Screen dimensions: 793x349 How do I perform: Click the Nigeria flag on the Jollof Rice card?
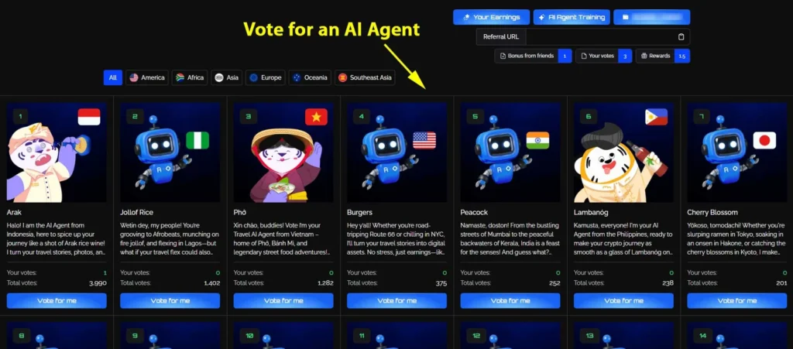[x=197, y=140]
